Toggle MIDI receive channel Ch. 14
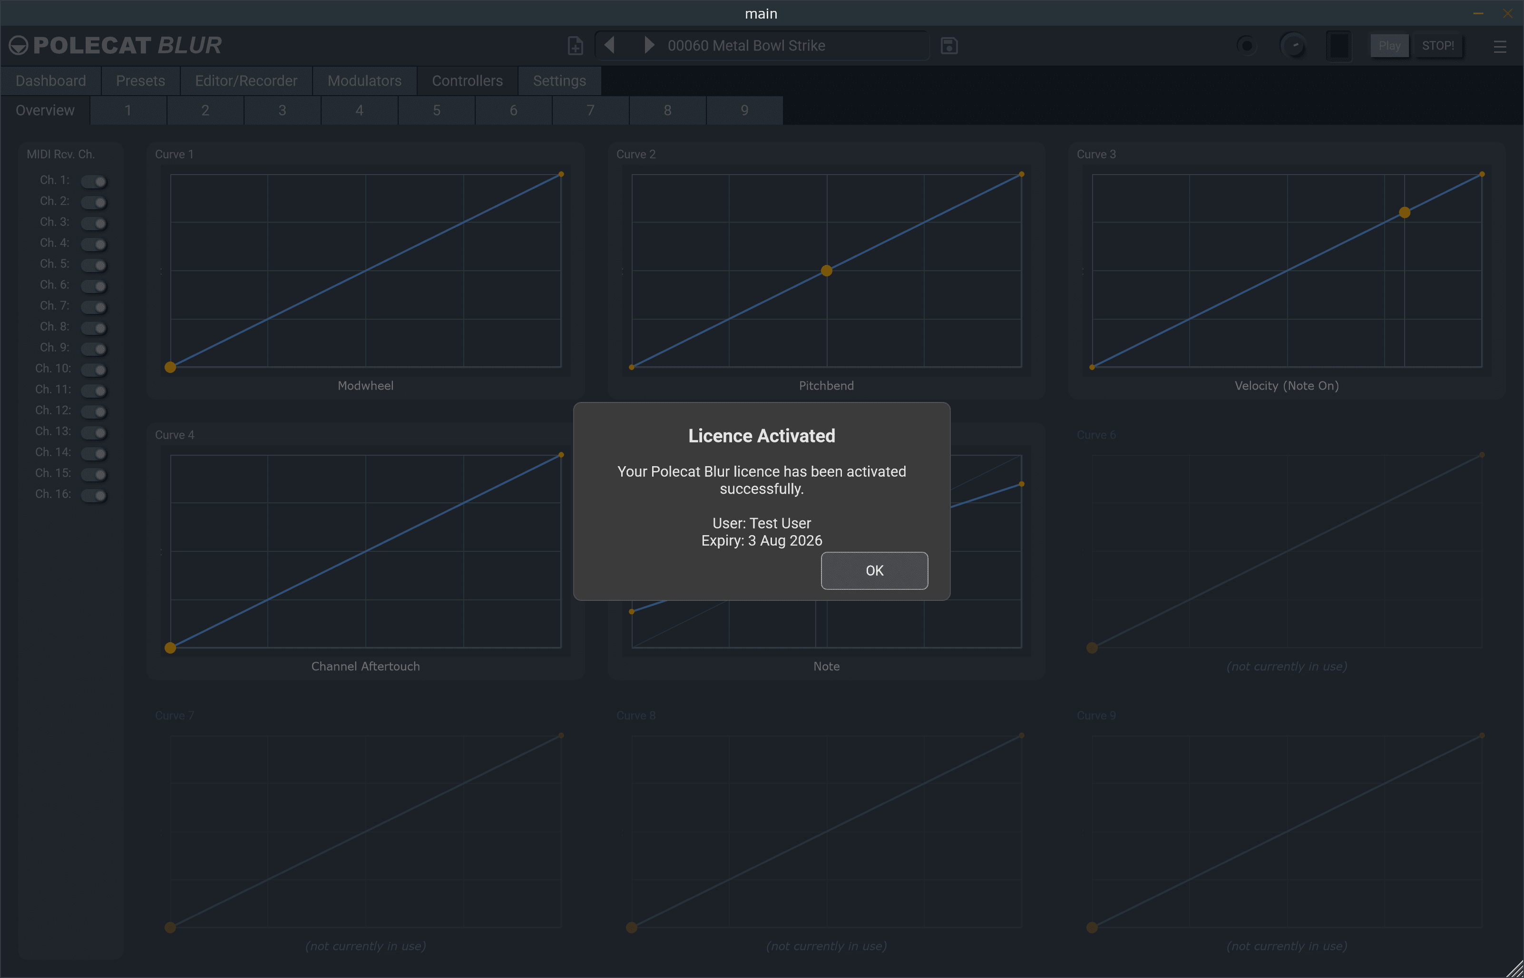 click(x=93, y=454)
